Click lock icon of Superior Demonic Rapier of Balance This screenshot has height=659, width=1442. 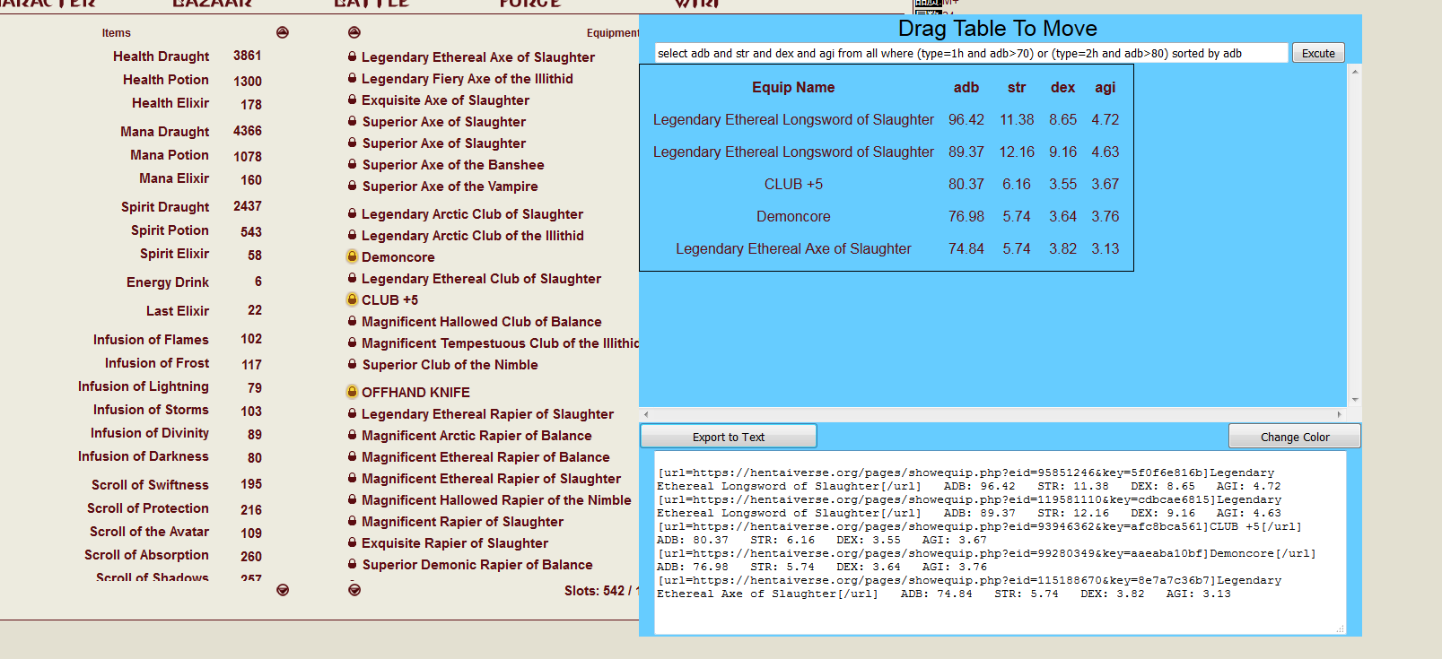(x=353, y=564)
